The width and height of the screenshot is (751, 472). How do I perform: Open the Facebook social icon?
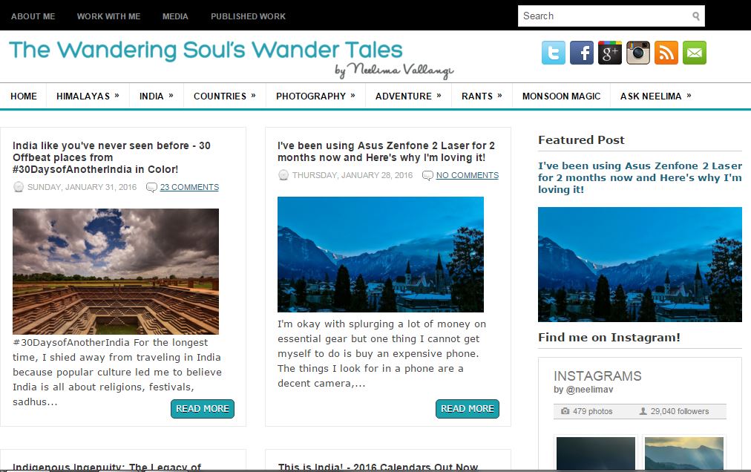click(582, 53)
